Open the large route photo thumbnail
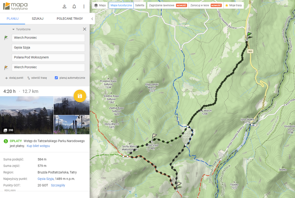 [27, 115]
